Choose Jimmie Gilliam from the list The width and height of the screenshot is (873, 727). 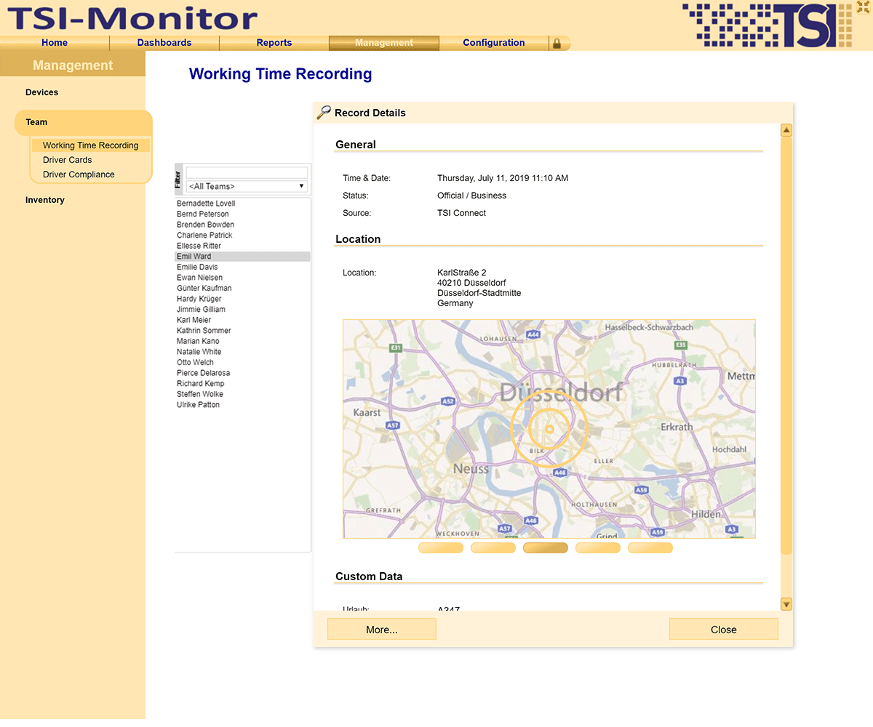(243, 310)
